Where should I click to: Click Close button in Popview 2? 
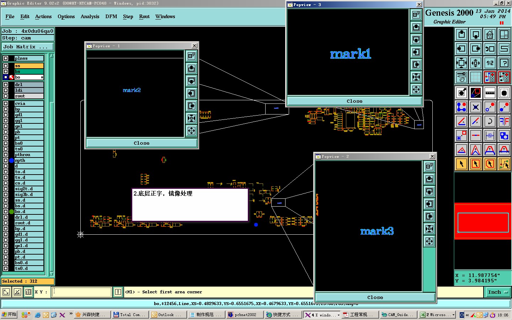click(x=375, y=297)
